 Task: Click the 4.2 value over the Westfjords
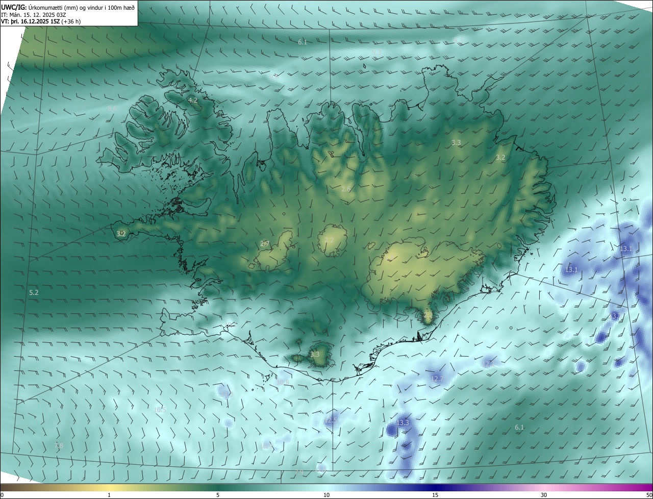[193, 101]
